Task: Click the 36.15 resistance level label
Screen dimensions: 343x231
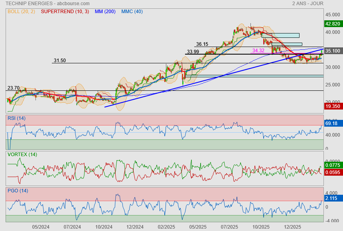Action: pyautogui.click(x=201, y=44)
